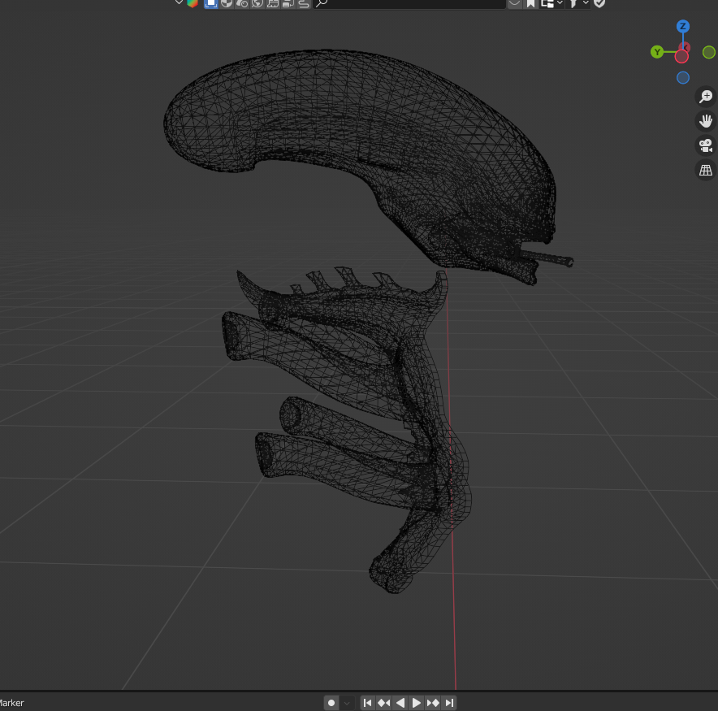Viewport: 718px width, 711px height.
Task: Click the dark green negative Y gizmo circle
Action: (x=708, y=52)
